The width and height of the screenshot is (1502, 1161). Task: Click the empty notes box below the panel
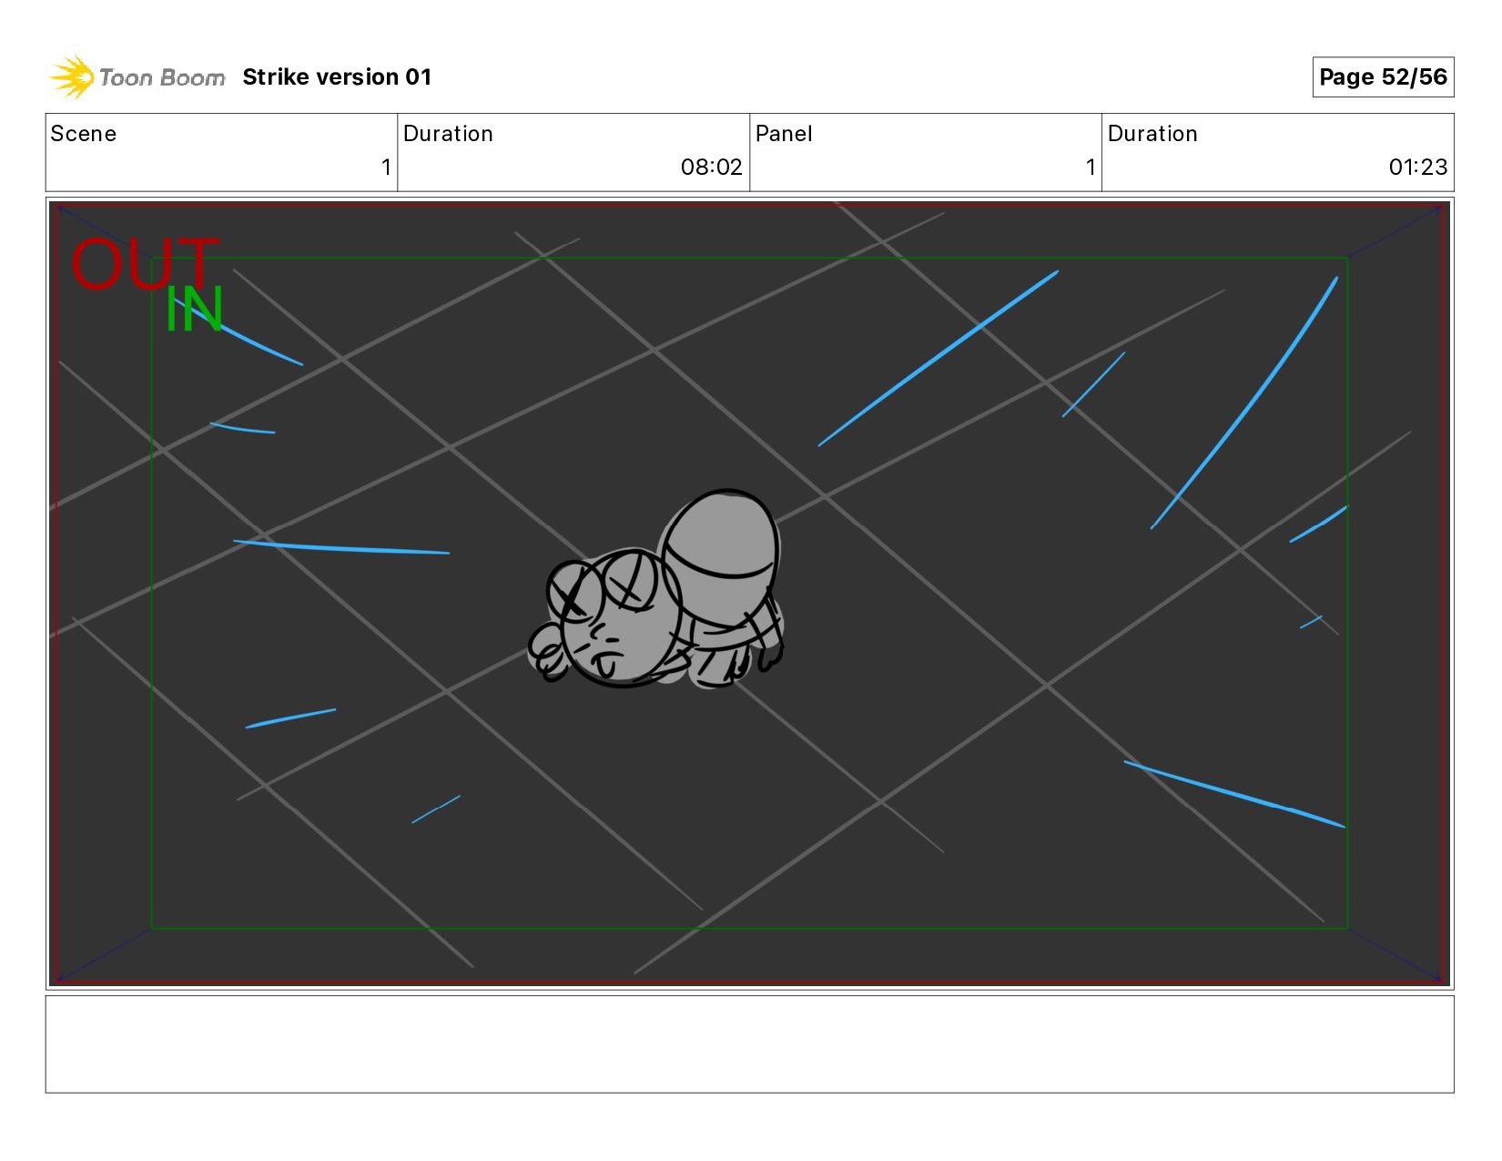tap(749, 1044)
